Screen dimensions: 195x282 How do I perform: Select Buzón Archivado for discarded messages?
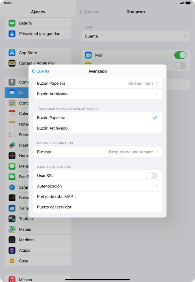pos(97,128)
